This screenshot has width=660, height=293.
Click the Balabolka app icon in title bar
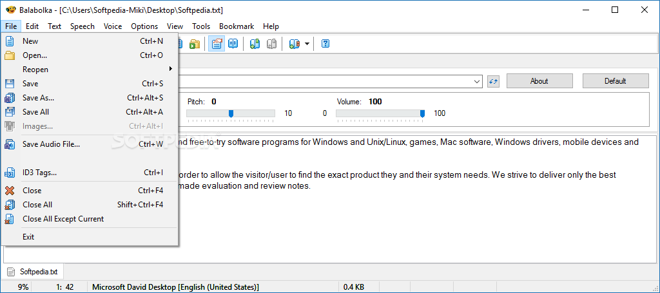10,10
